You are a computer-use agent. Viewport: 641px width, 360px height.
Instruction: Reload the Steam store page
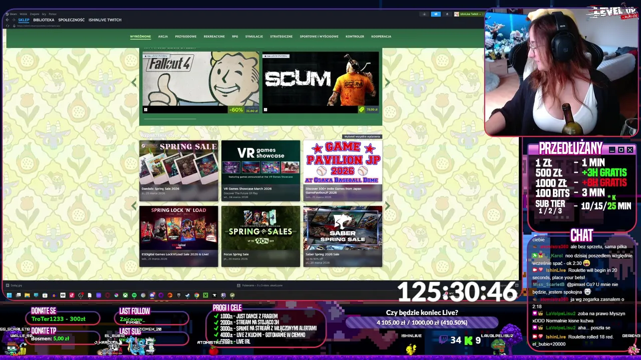point(8,25)
